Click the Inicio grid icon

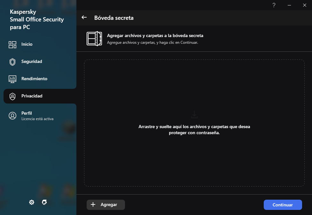click(x=12, y=44)
